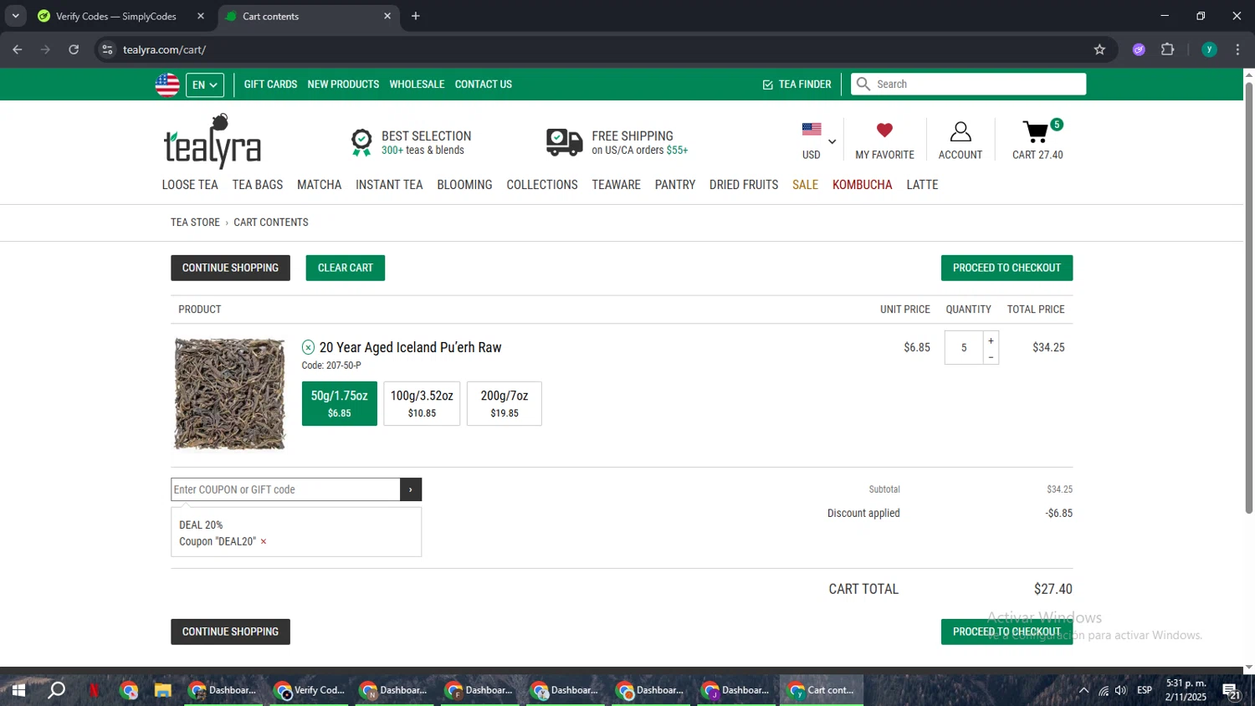Click the search magnifier icon
1255x706 pixels.
click(x=863, y=84)
